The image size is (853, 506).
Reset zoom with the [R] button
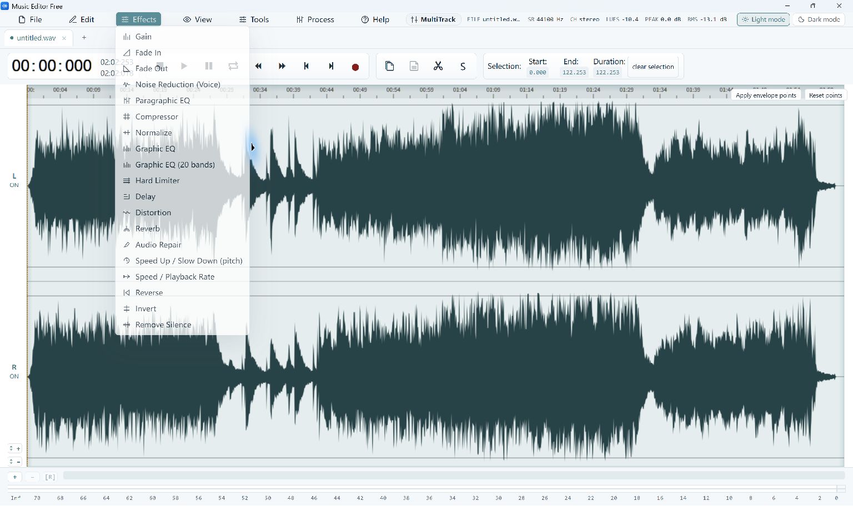tap(50, 477)
